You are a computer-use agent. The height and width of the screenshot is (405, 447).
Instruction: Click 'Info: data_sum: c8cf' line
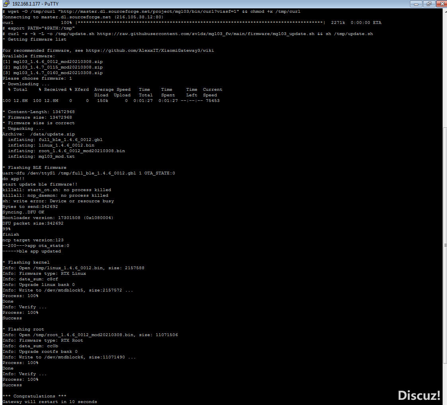(x=30, y=279)
